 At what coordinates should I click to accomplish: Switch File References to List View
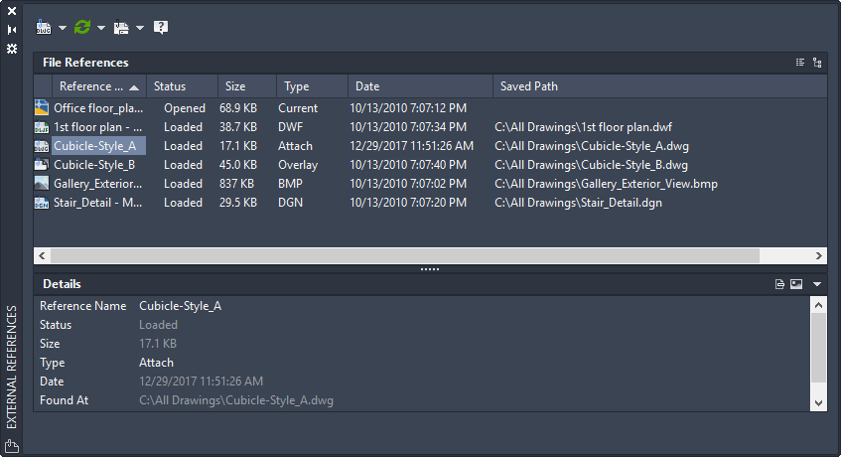(800, 63)
